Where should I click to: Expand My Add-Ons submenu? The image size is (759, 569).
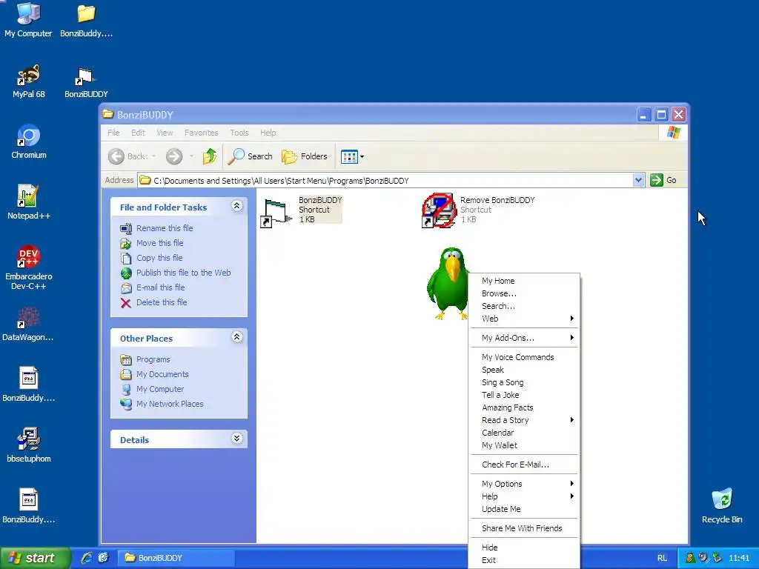524,338
